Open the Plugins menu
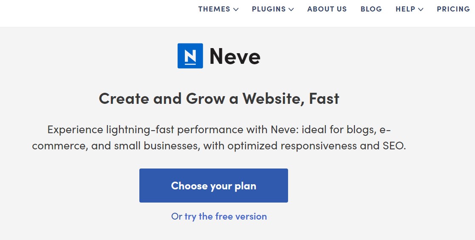Screen dimensions: 475x240 point(269,9)
